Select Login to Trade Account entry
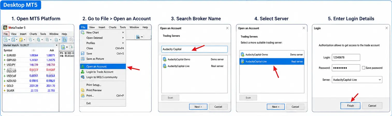 pyautogui.click(x=103, y=72)
